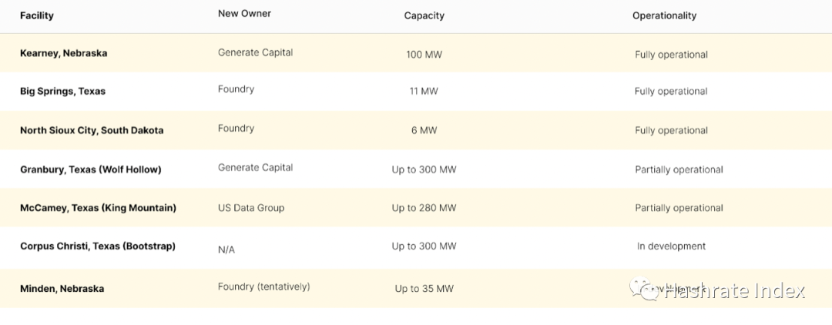Click the Minden, Nebraska facility cell
The width and height of the screenshot is (832, 325).
[62, 289]
